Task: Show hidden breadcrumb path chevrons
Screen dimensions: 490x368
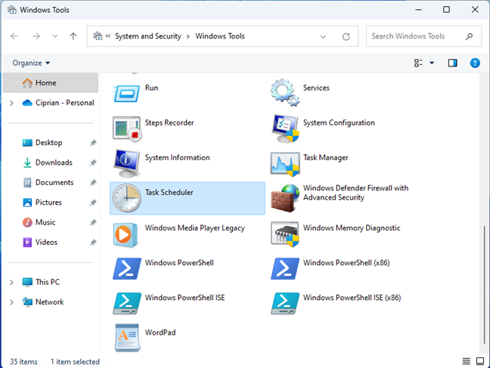Action: coord(108,36)
